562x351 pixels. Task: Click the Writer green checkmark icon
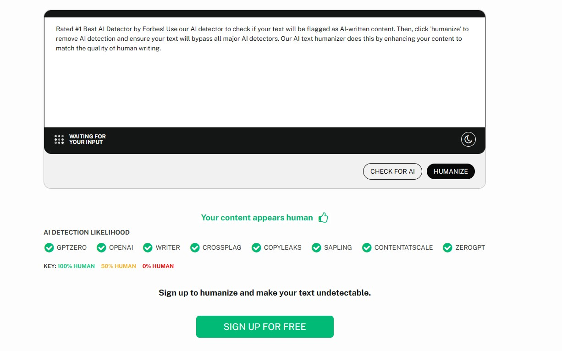coord(148,247)
